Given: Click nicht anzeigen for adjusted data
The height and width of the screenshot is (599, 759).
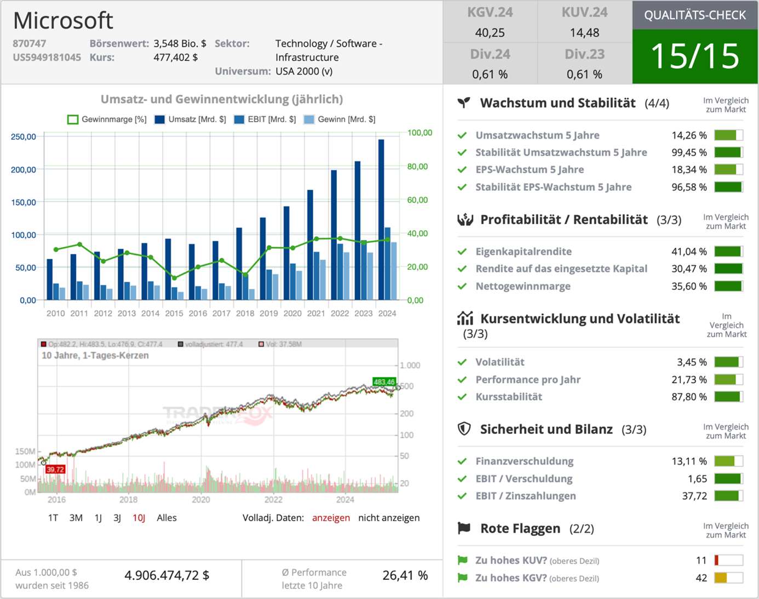Looking at the screenshot, I should click(x=389, y=518).
